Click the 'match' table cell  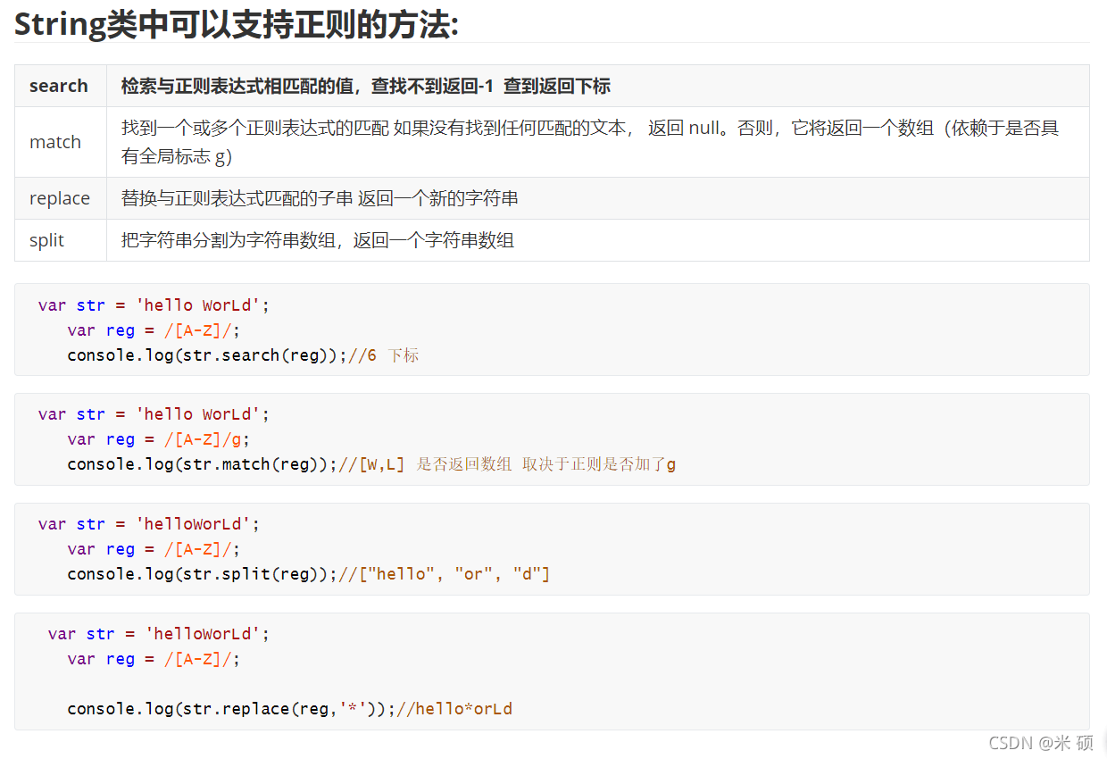[x=60, y=142]
